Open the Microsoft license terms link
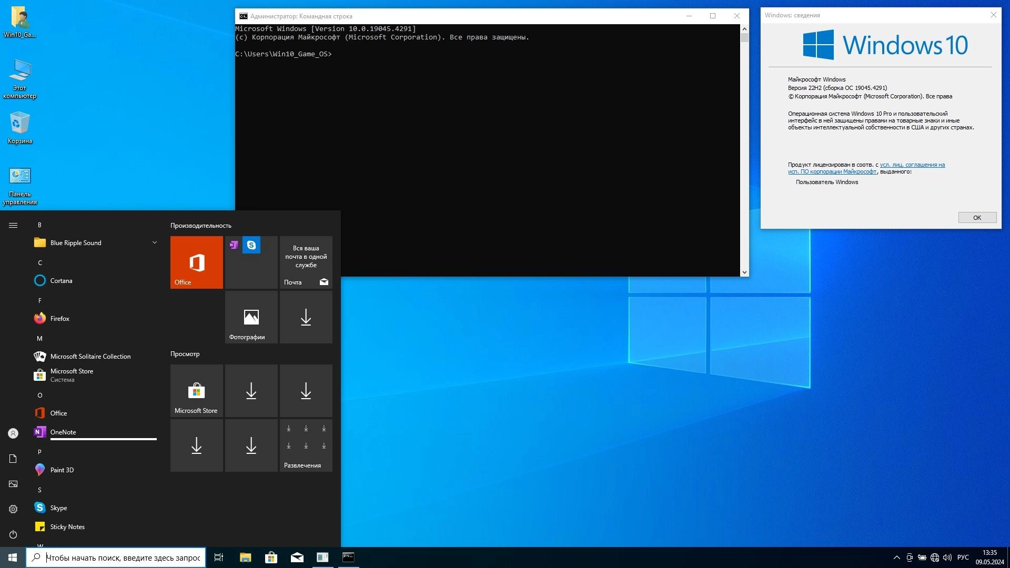The width and height of the screenshot is (1010, 568). tap(912, 165)
